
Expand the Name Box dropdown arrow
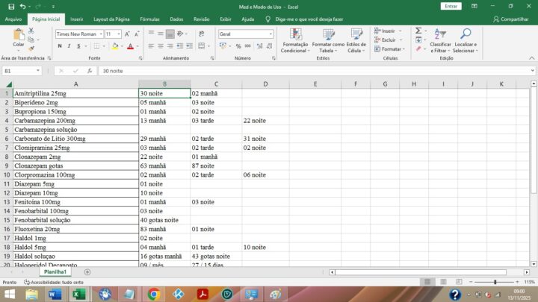point(47,71)
